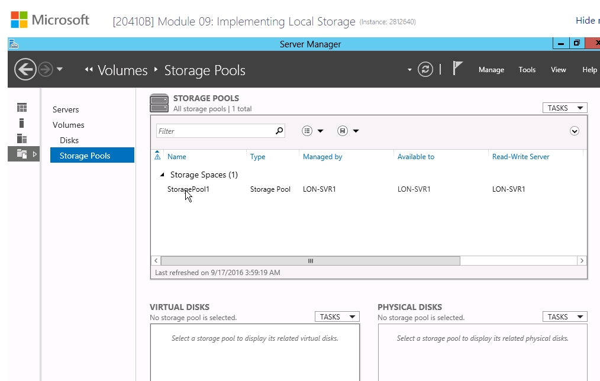
Task: Select Storage Pools breadcrumb title
Action: coord(205,70)
